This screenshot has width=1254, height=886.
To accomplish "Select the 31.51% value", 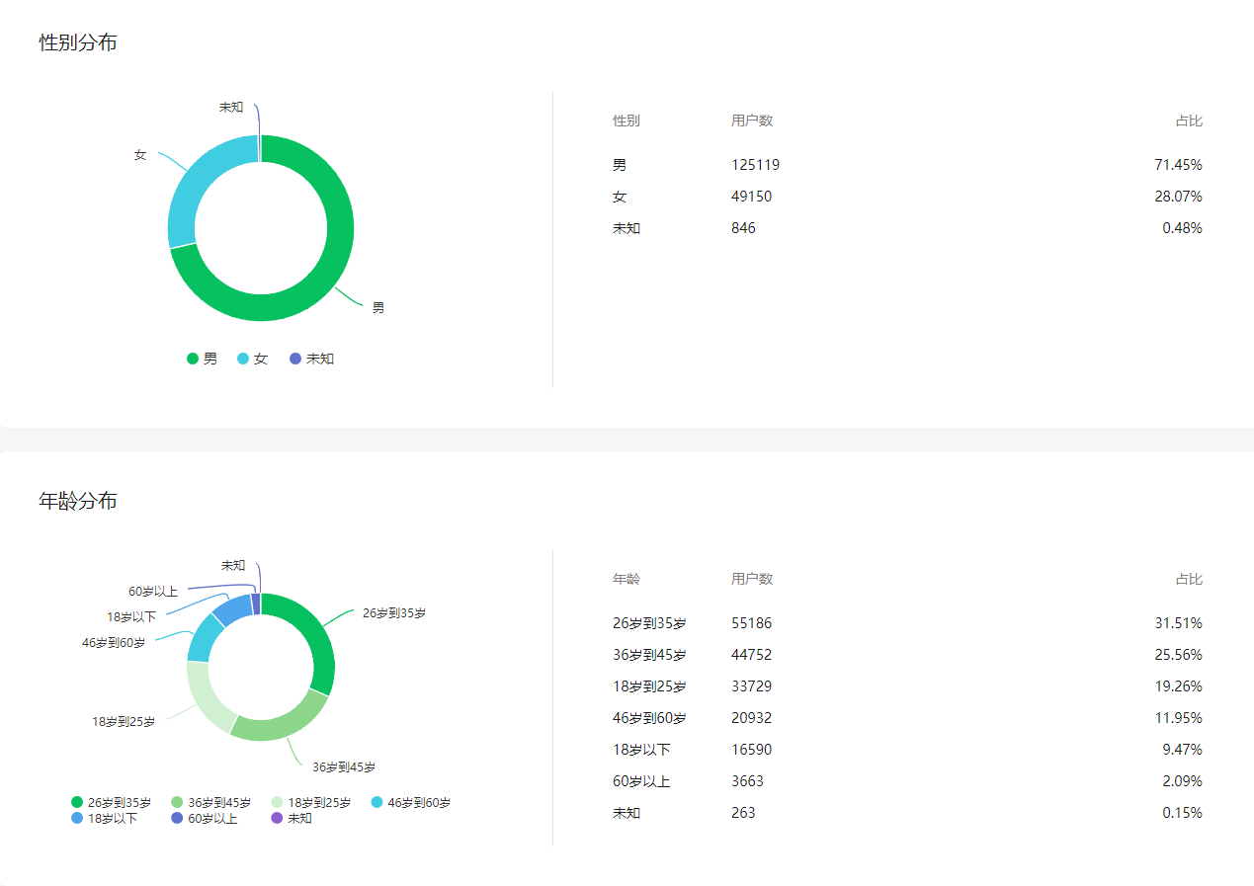I will 1178,623.
